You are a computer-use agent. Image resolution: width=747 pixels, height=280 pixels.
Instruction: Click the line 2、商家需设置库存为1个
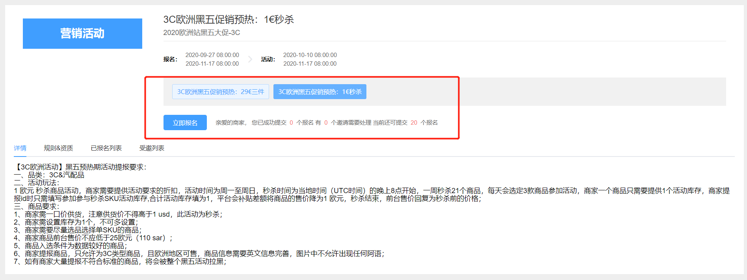click(x=76, y=222)
